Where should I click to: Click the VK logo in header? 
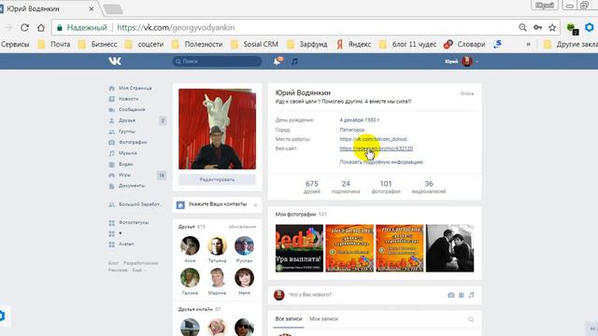pyautogui.click(x=115, y=61)
